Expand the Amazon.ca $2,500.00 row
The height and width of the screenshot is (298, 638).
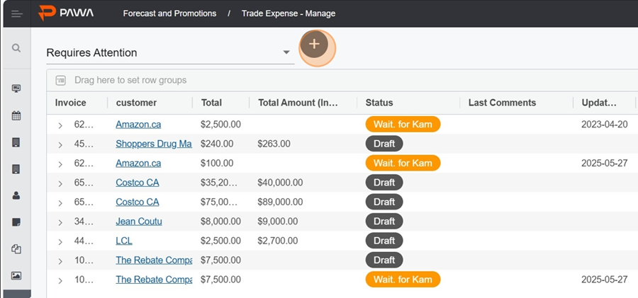[60, 125]
